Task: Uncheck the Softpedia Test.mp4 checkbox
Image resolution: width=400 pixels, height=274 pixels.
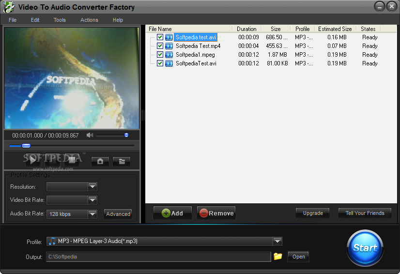Action: click(x=160, y=46)
